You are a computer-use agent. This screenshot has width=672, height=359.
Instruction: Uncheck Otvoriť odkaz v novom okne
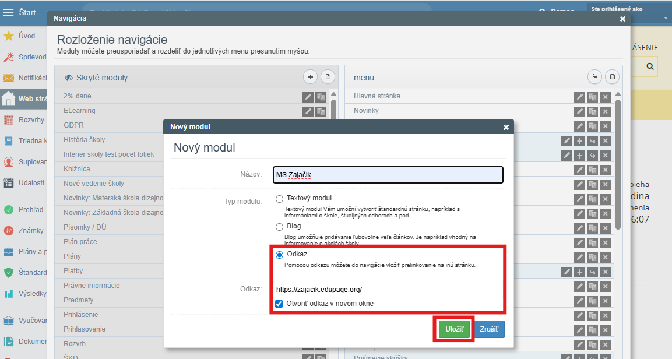[280, 304]
